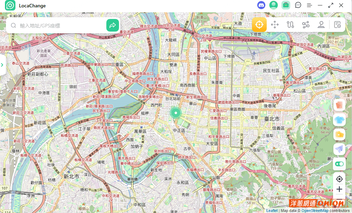352x213 pixels.
Task: Click the 民生社區 label
Action: click(x=271, y=71)
